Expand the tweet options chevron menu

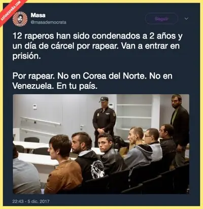click(x=186, y=19)
